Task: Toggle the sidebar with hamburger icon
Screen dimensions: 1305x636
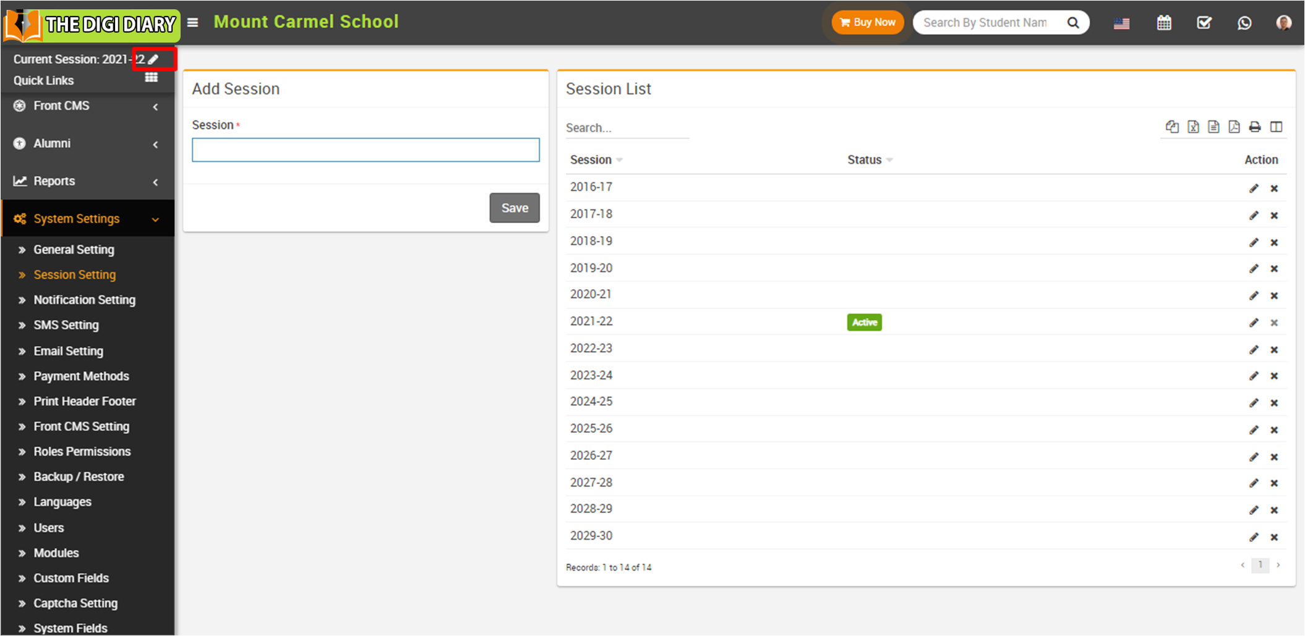Action: point(193,23)
